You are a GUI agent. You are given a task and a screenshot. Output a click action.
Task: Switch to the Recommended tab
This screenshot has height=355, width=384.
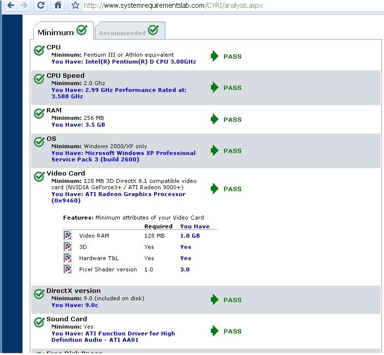(x=129, y=32)
